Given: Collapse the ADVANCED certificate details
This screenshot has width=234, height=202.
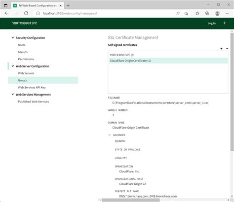Looking at the screenshot, I should click(x=110, y=135).
